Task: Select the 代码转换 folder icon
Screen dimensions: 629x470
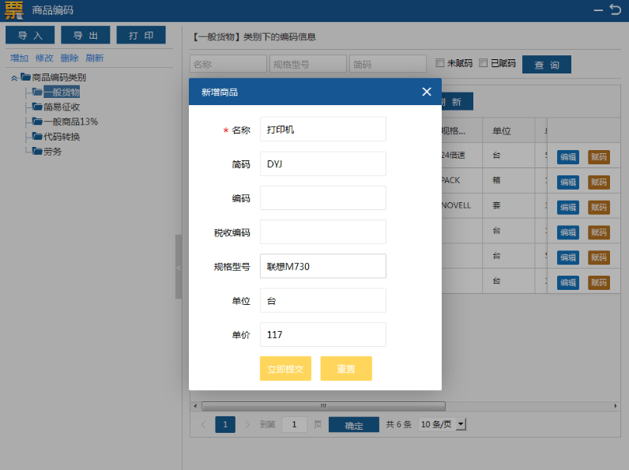Action: tap(37, 137)
